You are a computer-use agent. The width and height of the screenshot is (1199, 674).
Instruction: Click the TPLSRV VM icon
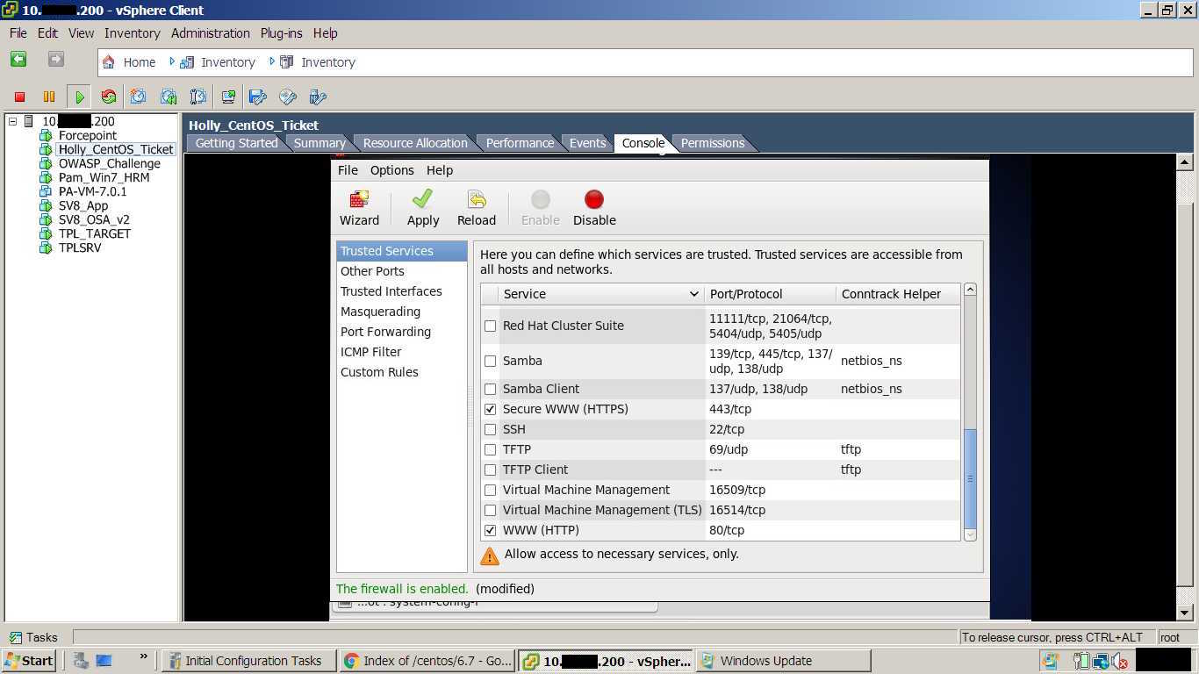[x=46, y=247]
